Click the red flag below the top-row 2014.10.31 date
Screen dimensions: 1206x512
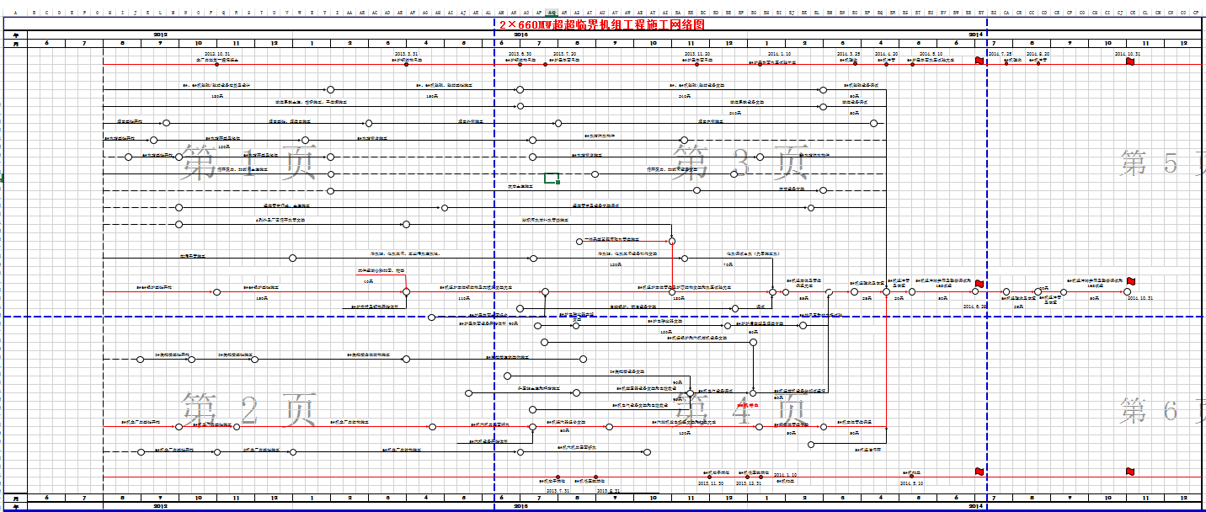tap(1130, 61)
